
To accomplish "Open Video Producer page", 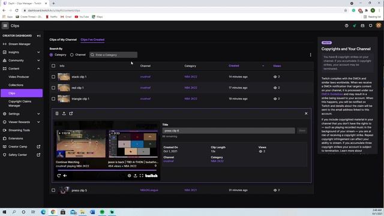I will pos(19,77).
